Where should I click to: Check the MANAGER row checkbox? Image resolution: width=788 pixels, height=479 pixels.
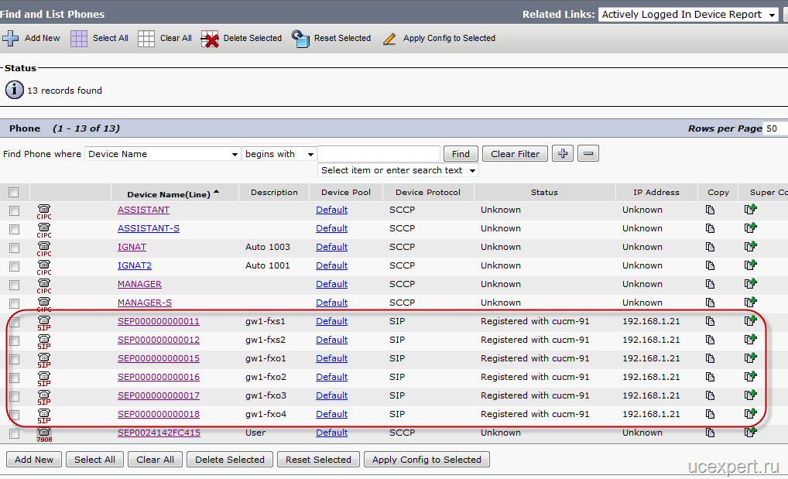tap(14, 285)
